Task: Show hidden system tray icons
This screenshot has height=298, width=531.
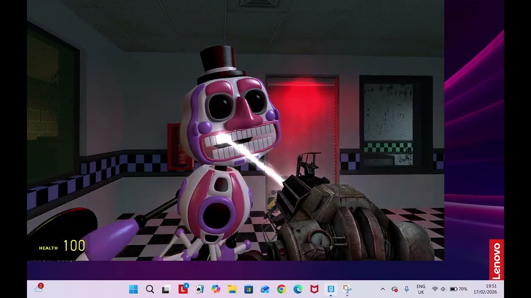Action: point(382,289)
